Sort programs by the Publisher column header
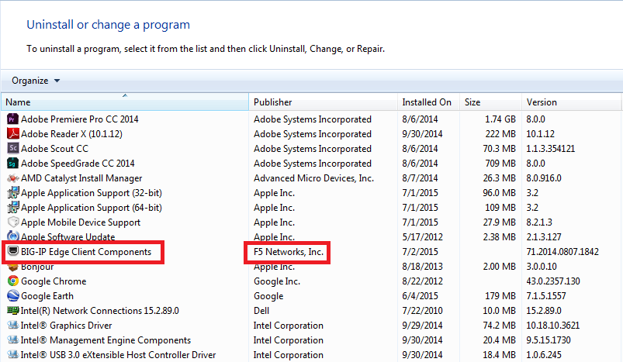623x362 pixels. click(x=323, y=102)
